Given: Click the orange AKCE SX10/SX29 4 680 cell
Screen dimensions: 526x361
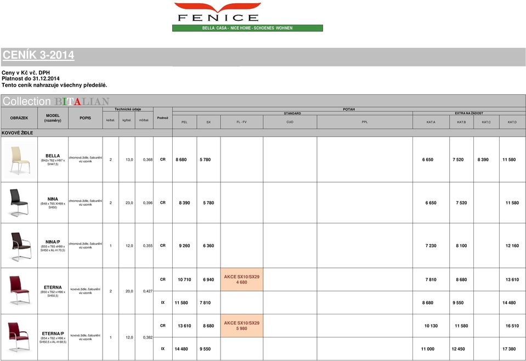Looking at the screenshot, I should tap(241, 279).
